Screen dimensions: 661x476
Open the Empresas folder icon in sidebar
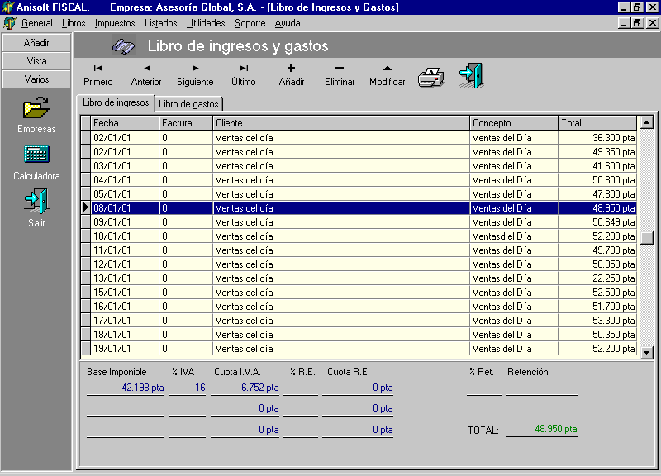click(36, 108)
